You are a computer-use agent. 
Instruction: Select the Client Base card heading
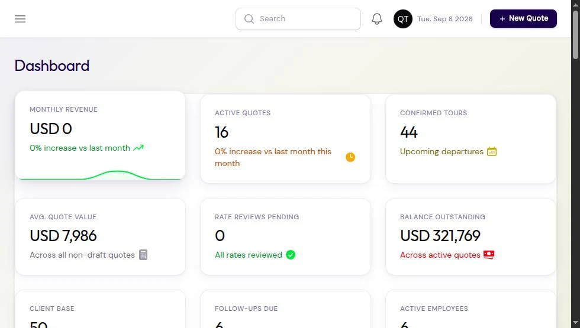[52, 308]
